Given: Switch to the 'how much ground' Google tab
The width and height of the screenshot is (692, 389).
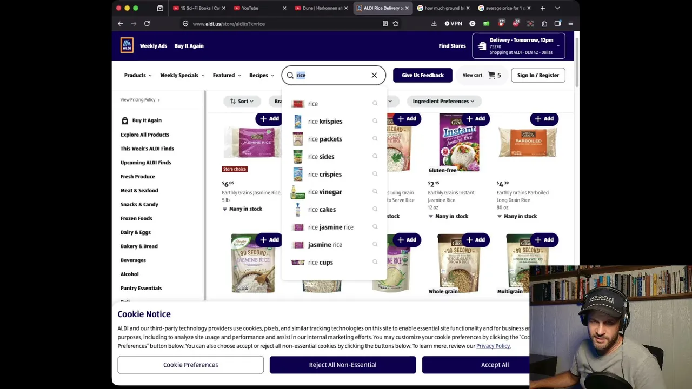Looking at the screenshot, I should point(443,8).
